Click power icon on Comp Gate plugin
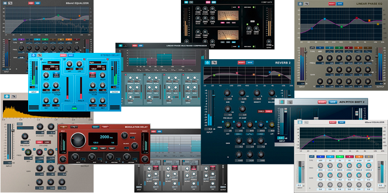This screenshot has height=193, width=388. click(x=186, y=2)
